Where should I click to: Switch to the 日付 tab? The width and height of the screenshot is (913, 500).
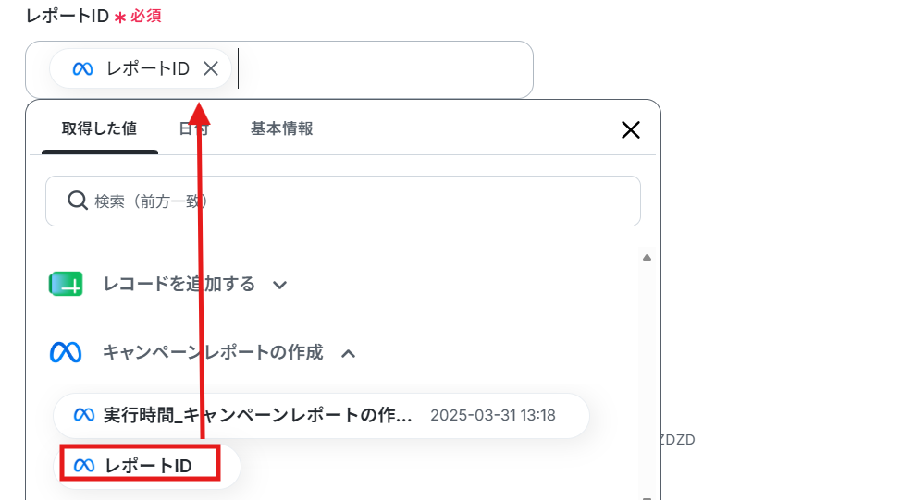tap(194, 128)
